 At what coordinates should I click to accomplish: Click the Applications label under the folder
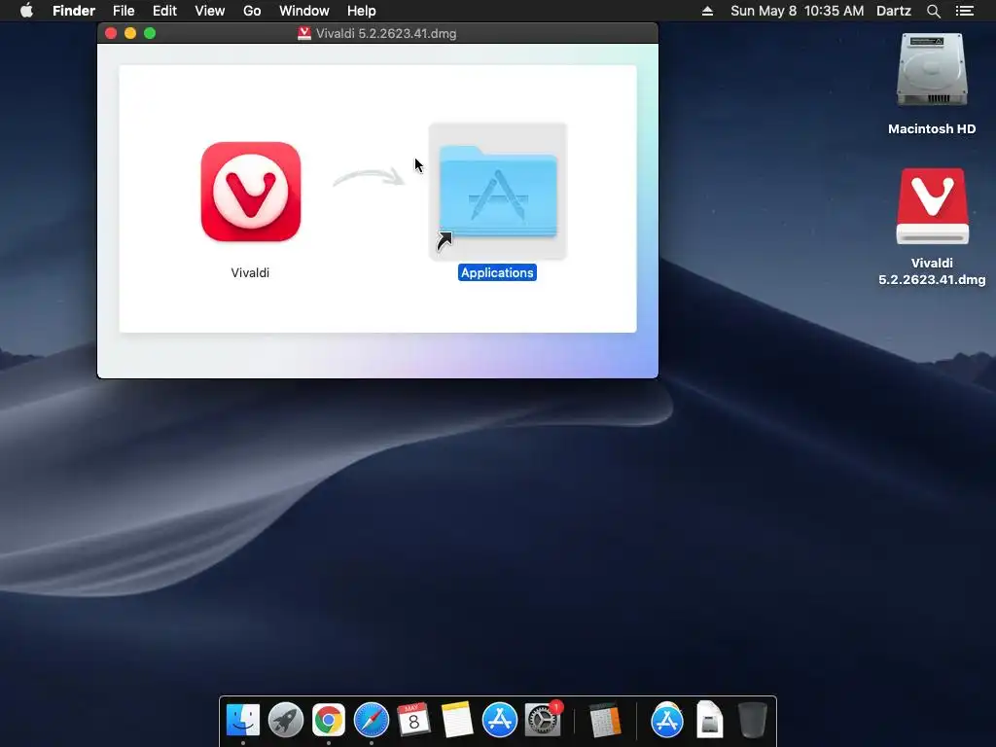coord(497,272)
